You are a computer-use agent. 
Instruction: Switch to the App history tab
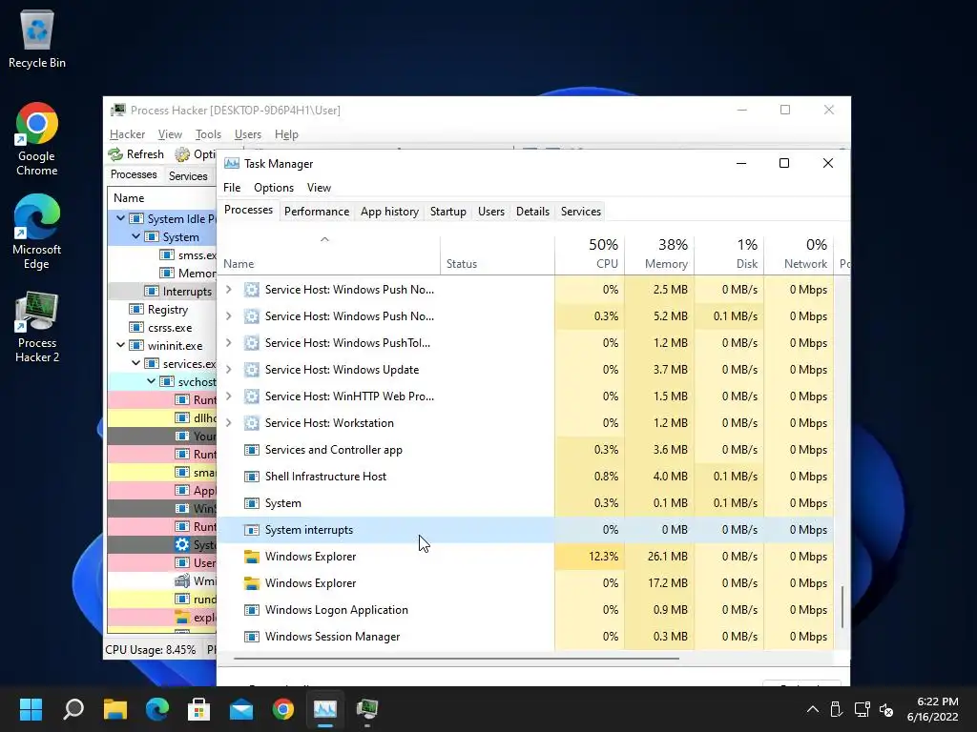click(x=389, y=212)
